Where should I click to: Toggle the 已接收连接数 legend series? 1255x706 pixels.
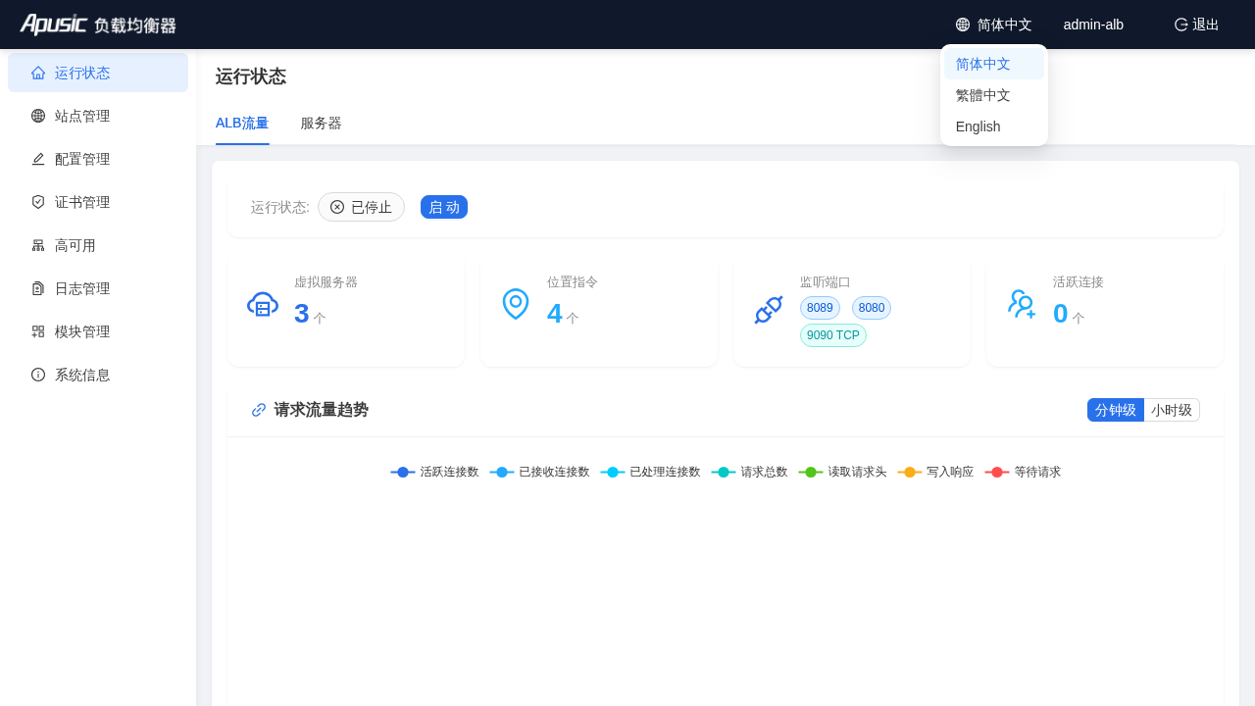point(539,472)
